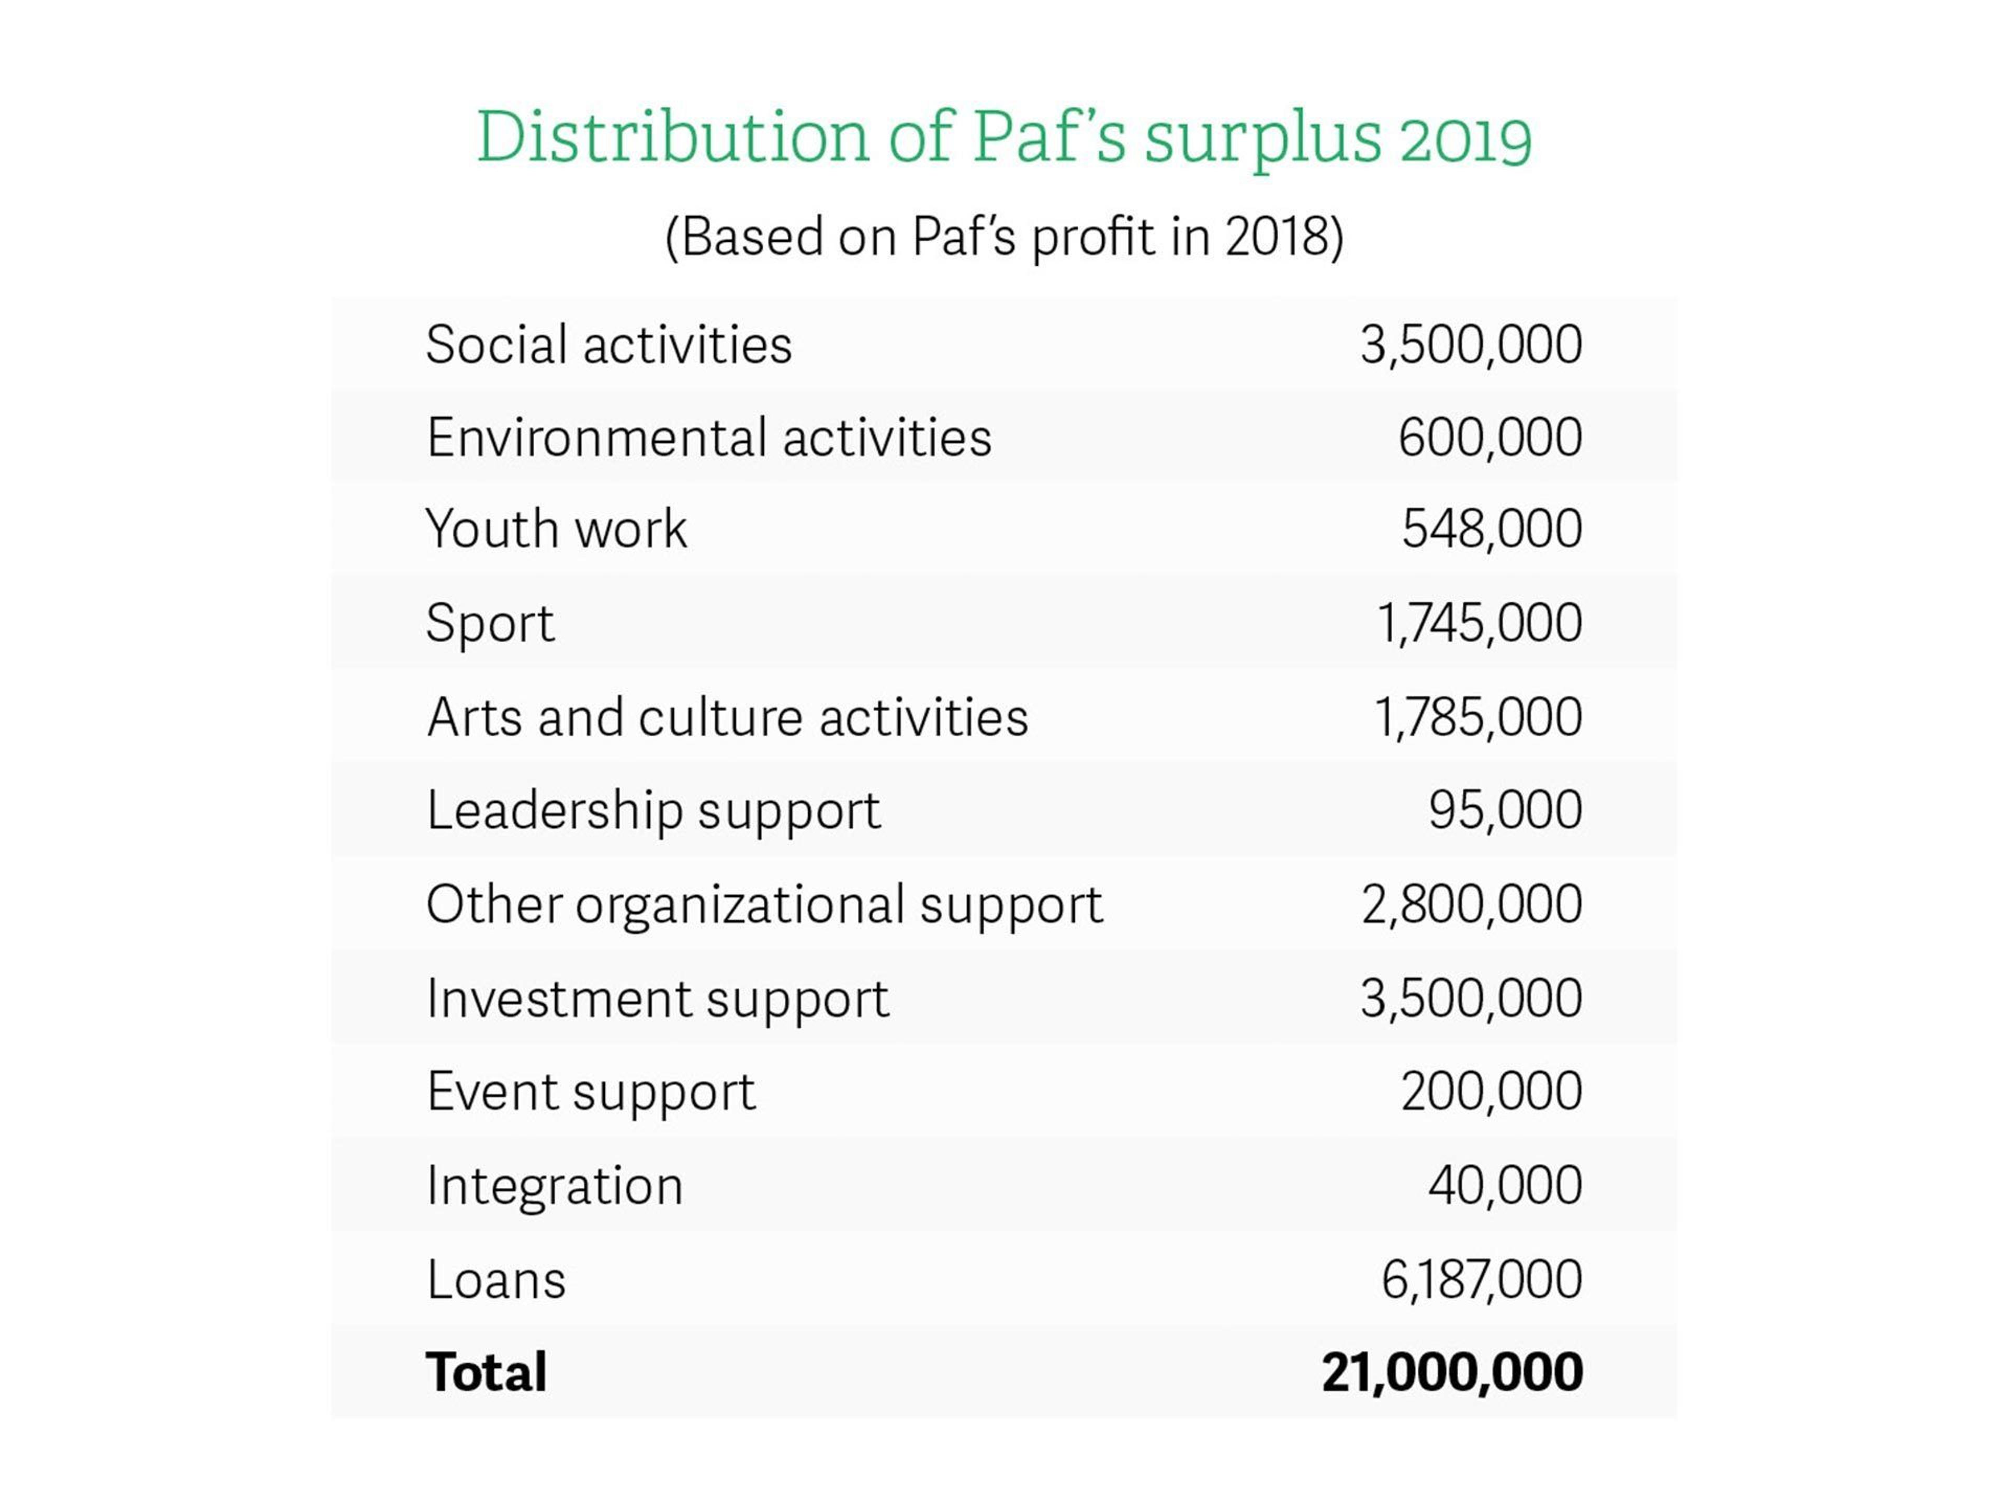
Task: Select the 200,000 Event support amount
Action: [1491, 1092]
